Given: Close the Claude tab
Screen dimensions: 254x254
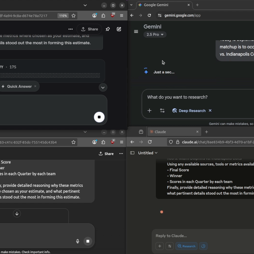Looking at the screenshot, I should tap(197, 132).
